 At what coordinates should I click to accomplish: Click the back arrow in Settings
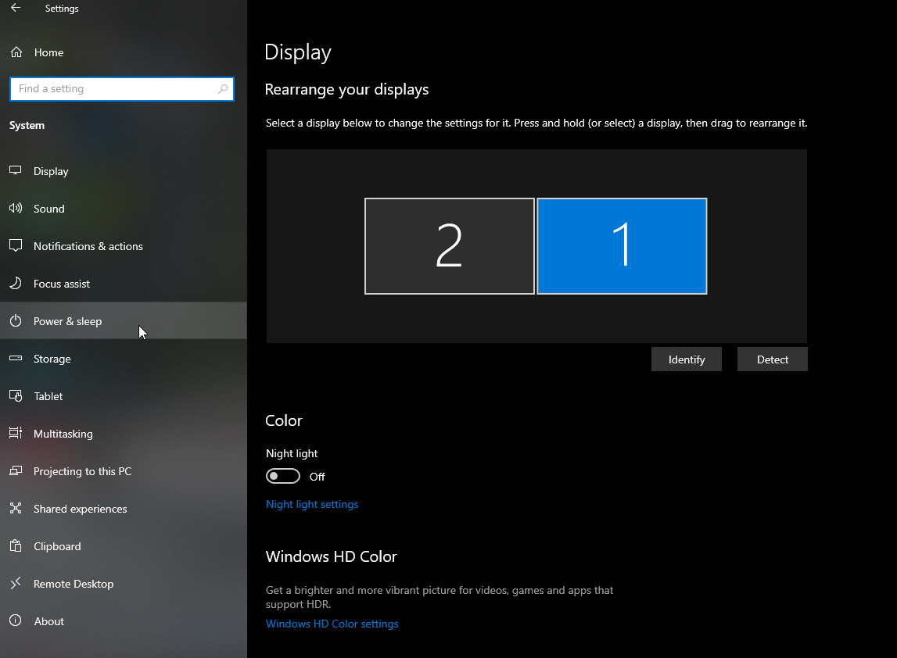(x=16, y=8)
